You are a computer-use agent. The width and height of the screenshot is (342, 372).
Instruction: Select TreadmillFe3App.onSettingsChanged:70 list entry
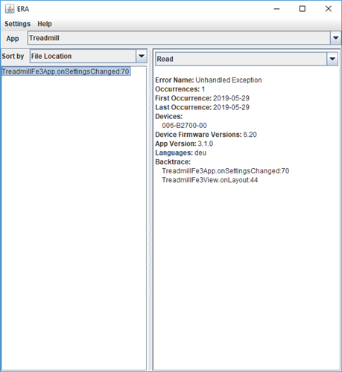(66, 71)
